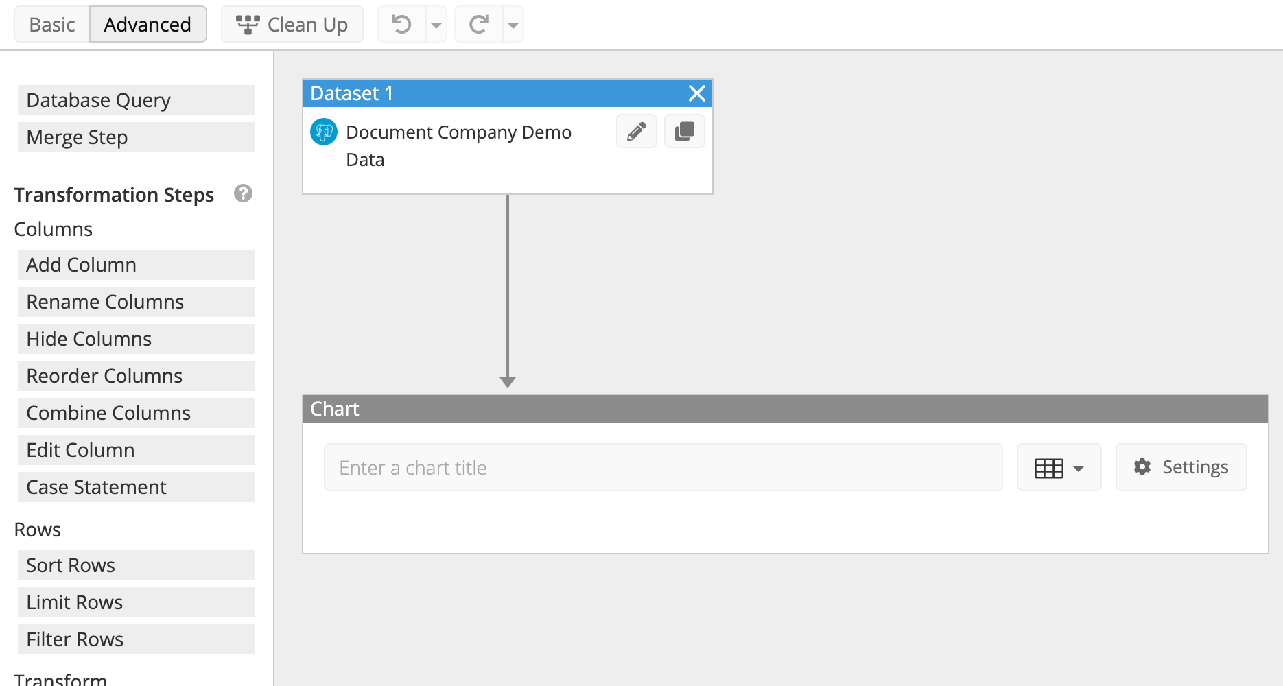The height and width of the screenshot is (686, 1283).
Task: Choose Filter Rows transformation
Action: (x=137, y=639)
